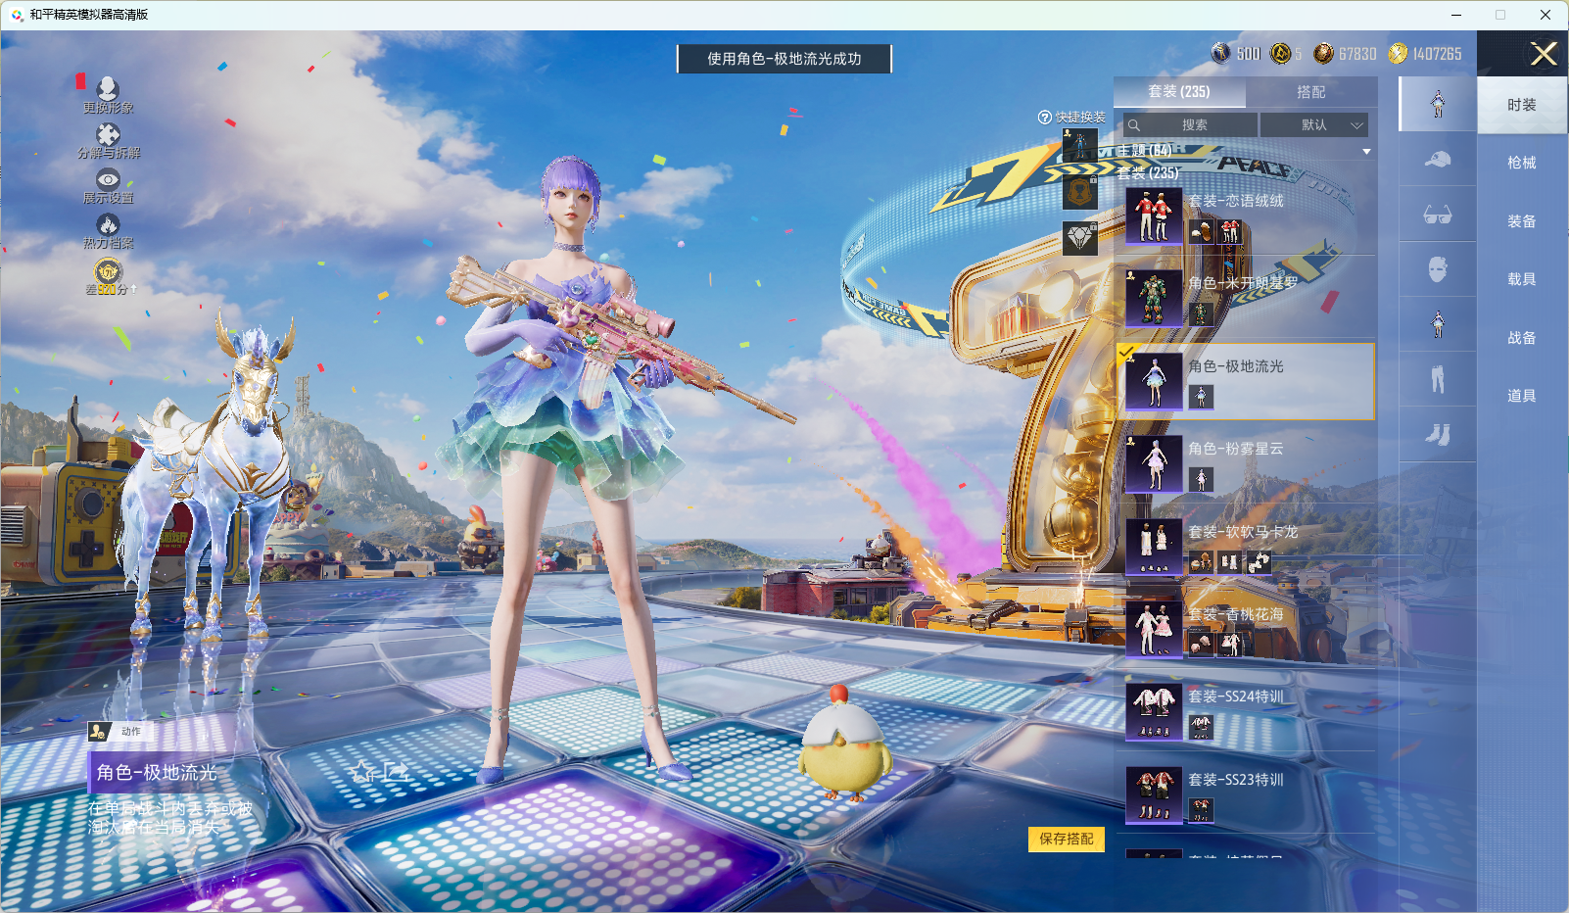Viewport: 1569px width, 913px height.
Task: Click the lightning 1407265 gold coin icon
Action: pos(1398,53)
